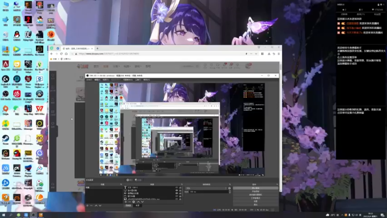The width and height of the screenshot is (387, 218).
Task: Open the OBS View menu
Action: tap(105, 79)
